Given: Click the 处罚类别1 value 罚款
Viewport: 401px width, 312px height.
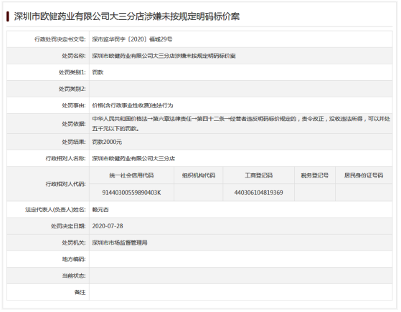Looking at the screenshot, I should pos(98,72).
